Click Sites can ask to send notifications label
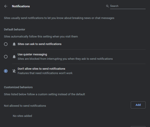The height and width of the screenshot is (127, 150). pos(39,44)
